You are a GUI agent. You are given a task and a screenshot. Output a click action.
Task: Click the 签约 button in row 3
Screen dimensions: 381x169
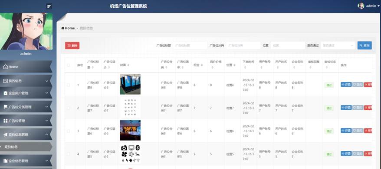[358, 131]
